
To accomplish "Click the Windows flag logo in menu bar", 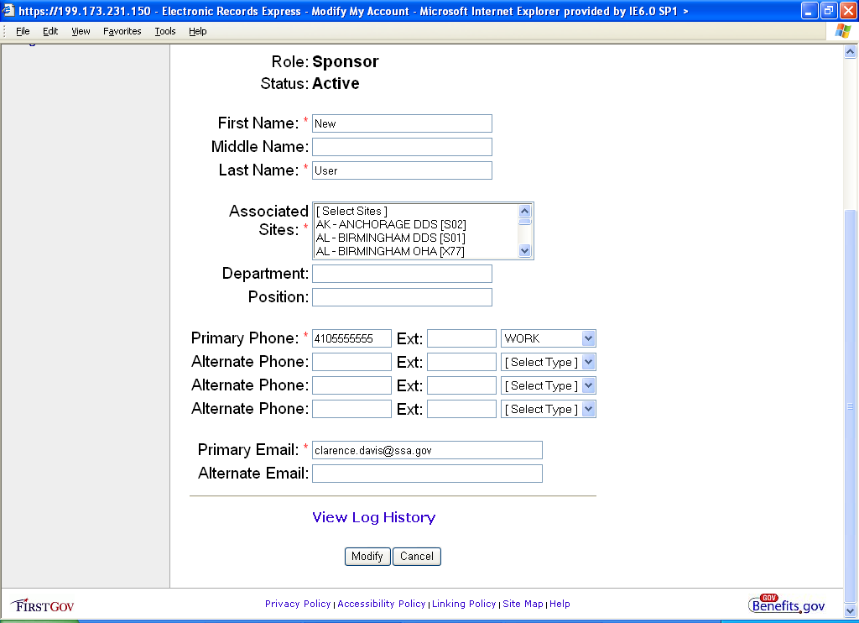I will [x=842, y=31].
